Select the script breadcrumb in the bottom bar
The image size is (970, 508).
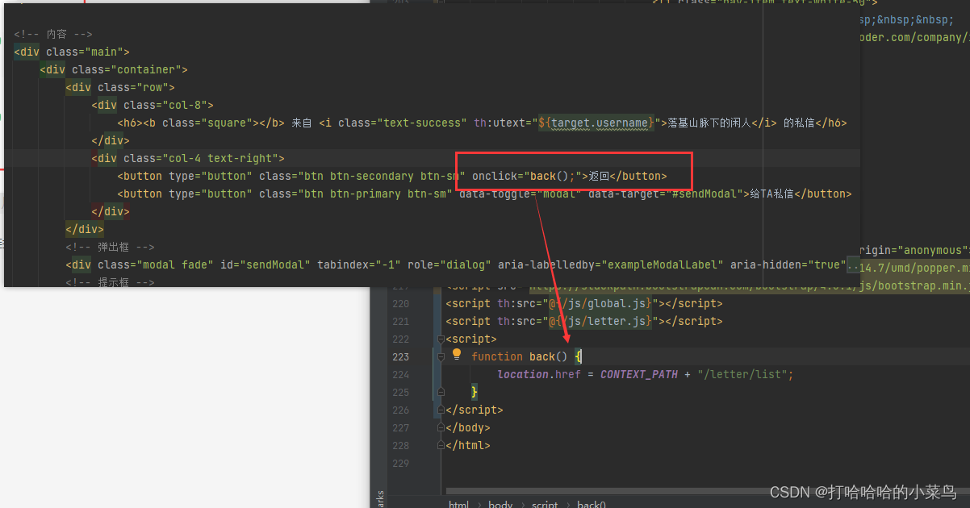[x=545, y=505]
